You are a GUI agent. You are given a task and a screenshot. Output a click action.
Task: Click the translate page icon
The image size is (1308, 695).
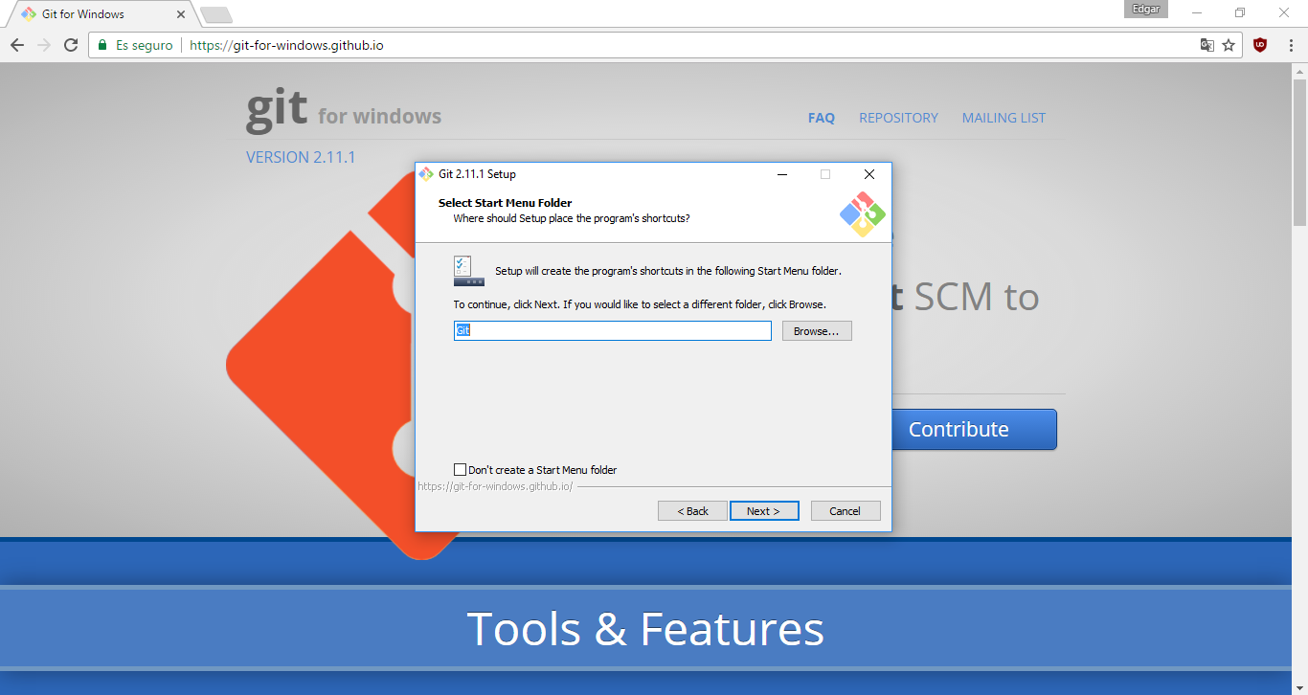pos(1207,45)
